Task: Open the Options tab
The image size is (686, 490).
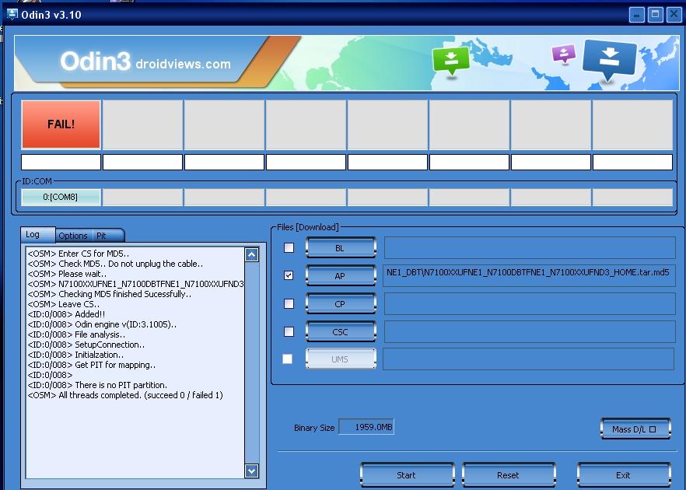Action: point(73,236)
